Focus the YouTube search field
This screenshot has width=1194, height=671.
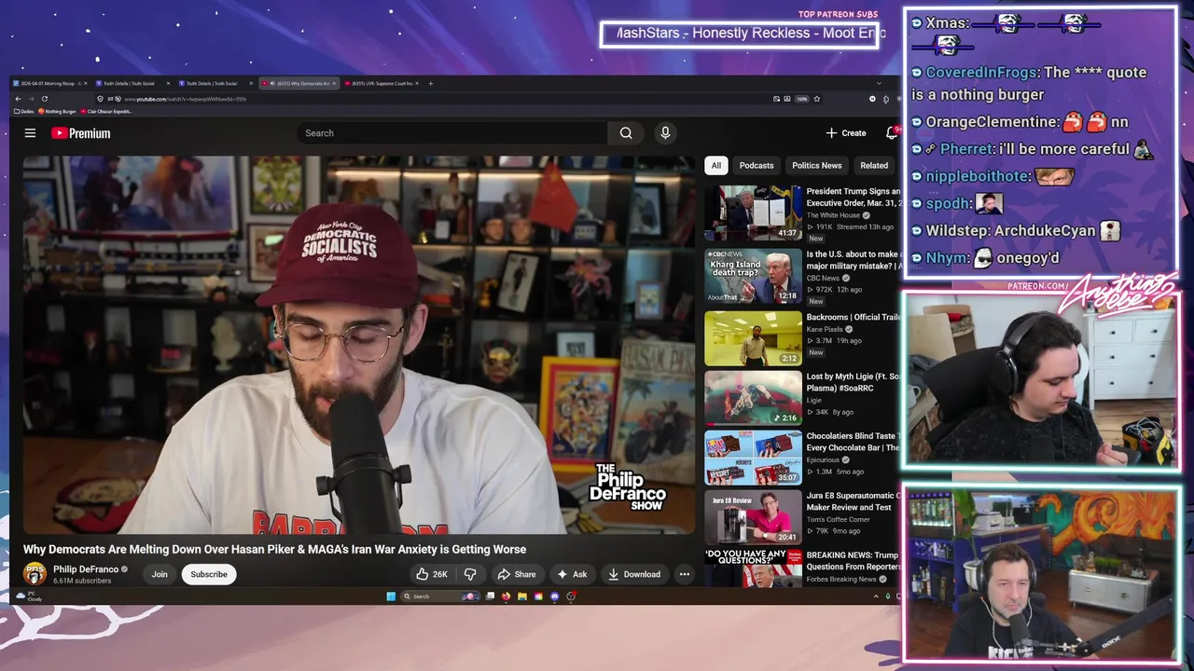pos(452,133)
